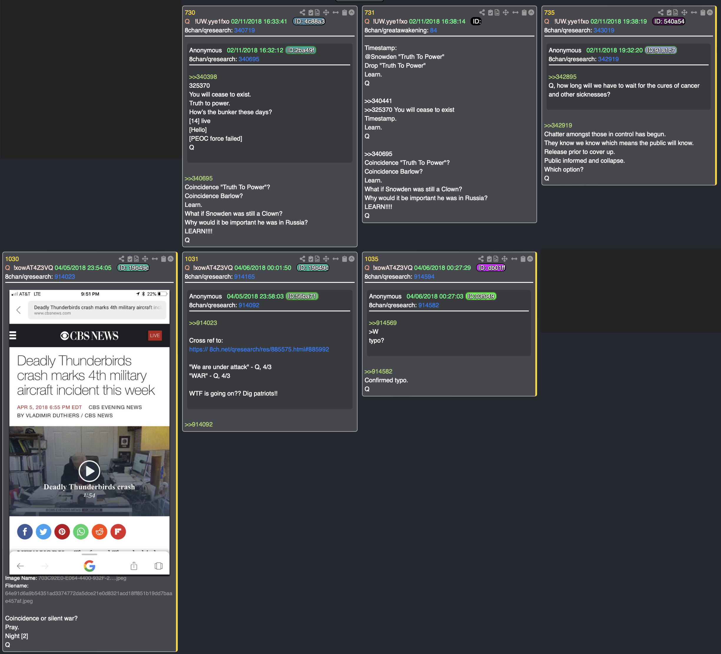Collapse post 1035 with the circle chevron
The image size is (721, 654).
[x=530, y=259]
